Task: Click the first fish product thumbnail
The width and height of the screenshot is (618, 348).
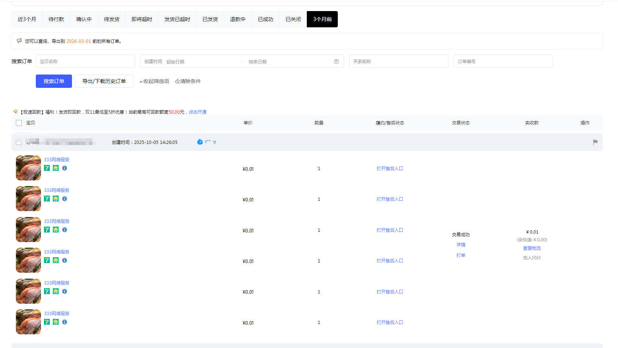Action: pyautogui.click(x=28, y=168)
